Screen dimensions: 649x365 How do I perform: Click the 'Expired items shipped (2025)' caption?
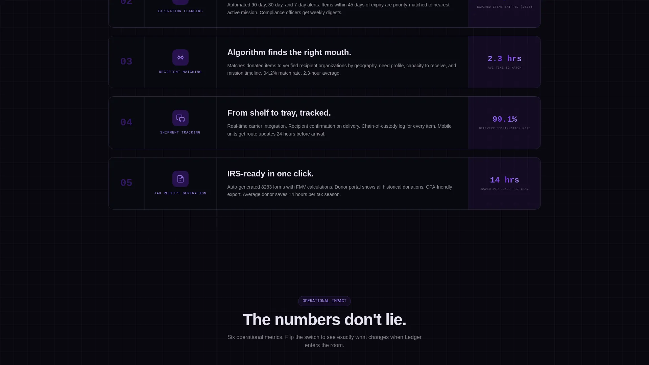(504, 7)
